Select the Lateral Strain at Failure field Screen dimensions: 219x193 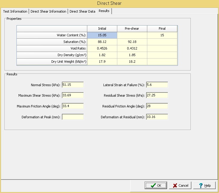157,85
